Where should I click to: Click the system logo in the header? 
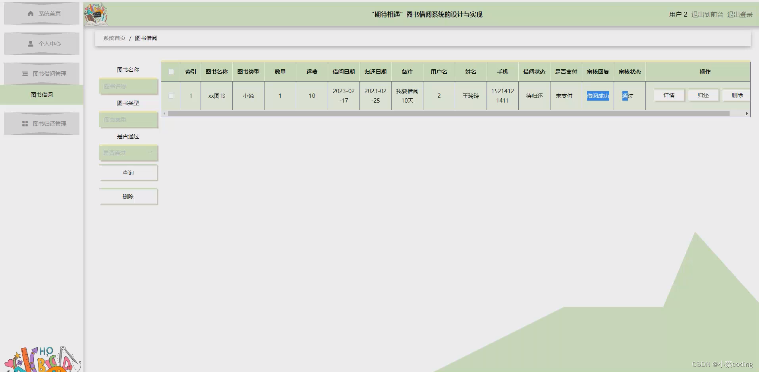coord(96,15)
